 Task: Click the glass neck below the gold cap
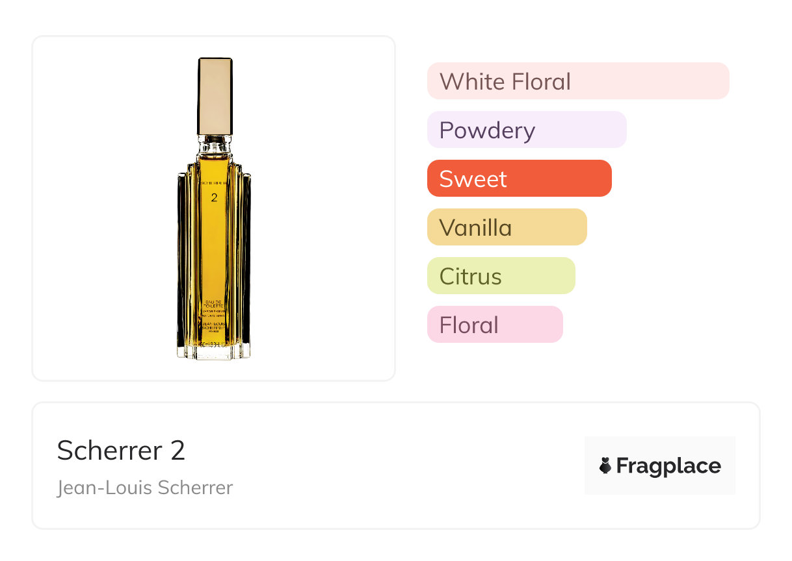[x=215, y=145]
